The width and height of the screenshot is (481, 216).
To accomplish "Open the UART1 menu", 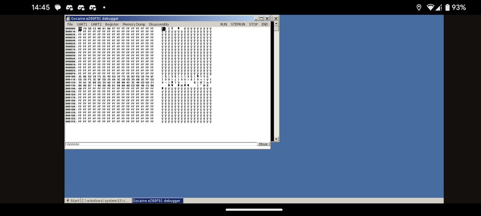I will click(x=82, y=24).
